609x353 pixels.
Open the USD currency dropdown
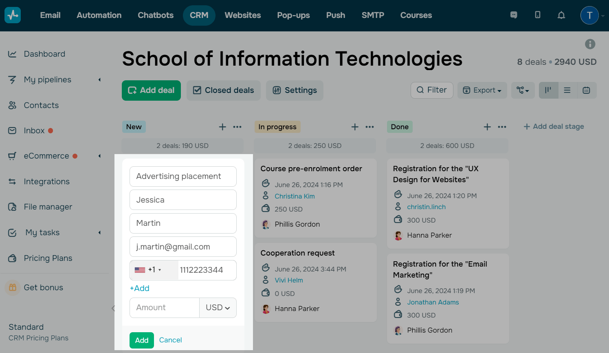pos(218,308)
